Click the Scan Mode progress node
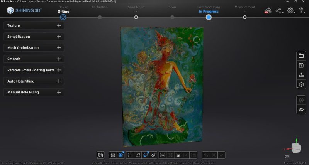 tap(136, 17)
